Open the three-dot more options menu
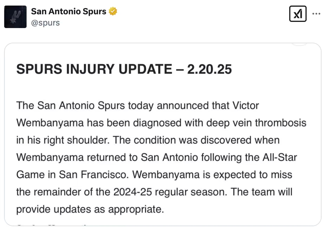The image size is (327, 236). point(316,14)
